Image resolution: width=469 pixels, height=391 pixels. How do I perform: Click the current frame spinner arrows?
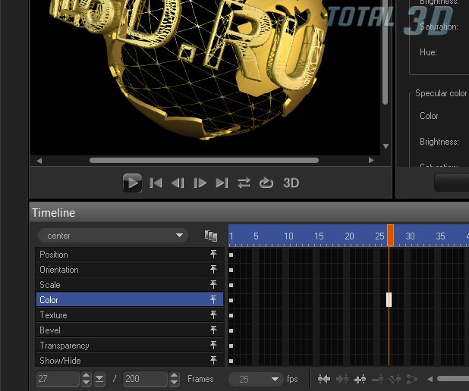click(x=86, y=379)
